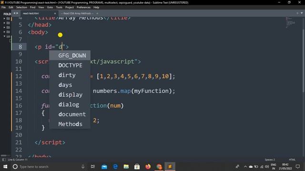Choose days from autocomplete list

[x=70, y=85]
